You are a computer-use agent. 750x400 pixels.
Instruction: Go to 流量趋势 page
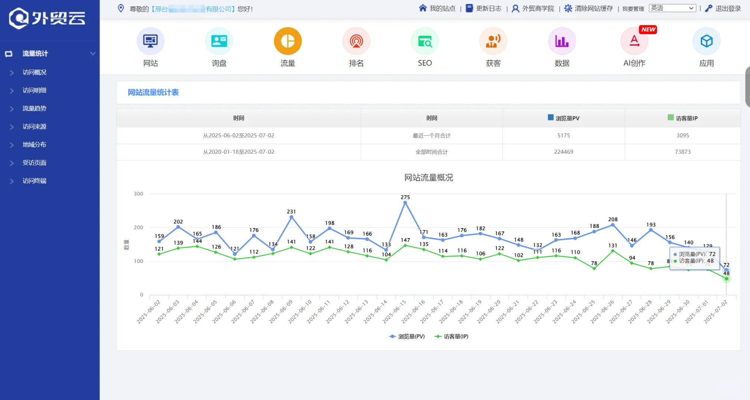pyautogui.click(x=35, y=109)
